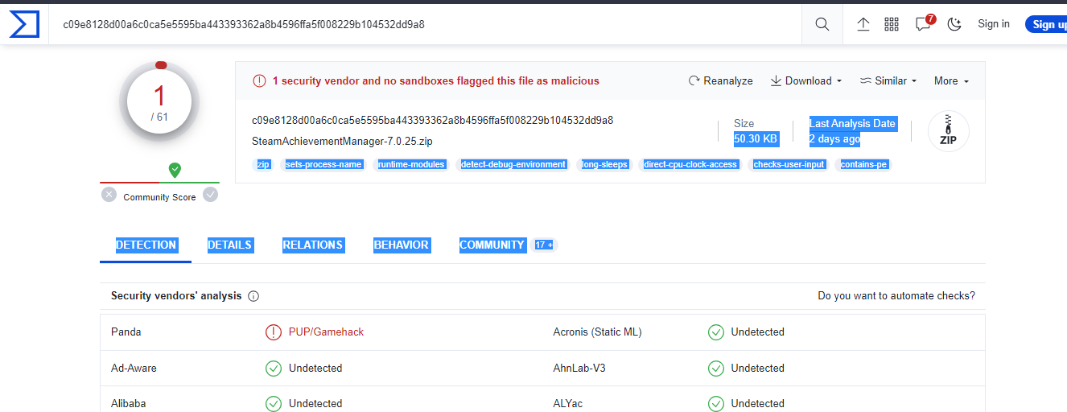Click the green community shield marker
The width and height of the screenshot is (1067, 412).
175,170
